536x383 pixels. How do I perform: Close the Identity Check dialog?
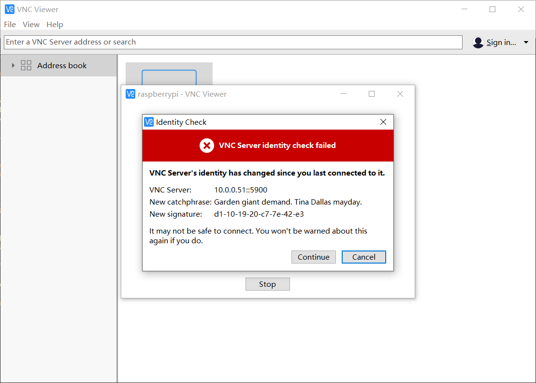tap(383, 122)
